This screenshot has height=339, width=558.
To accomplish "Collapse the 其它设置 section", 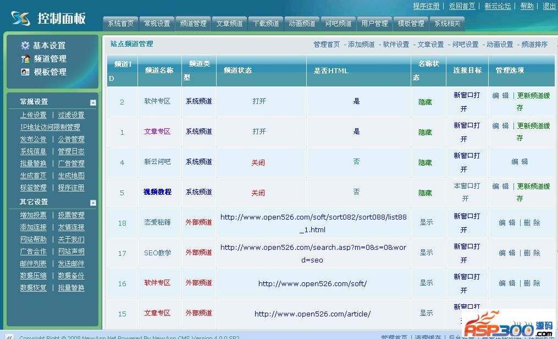I will tap(93, 203).
